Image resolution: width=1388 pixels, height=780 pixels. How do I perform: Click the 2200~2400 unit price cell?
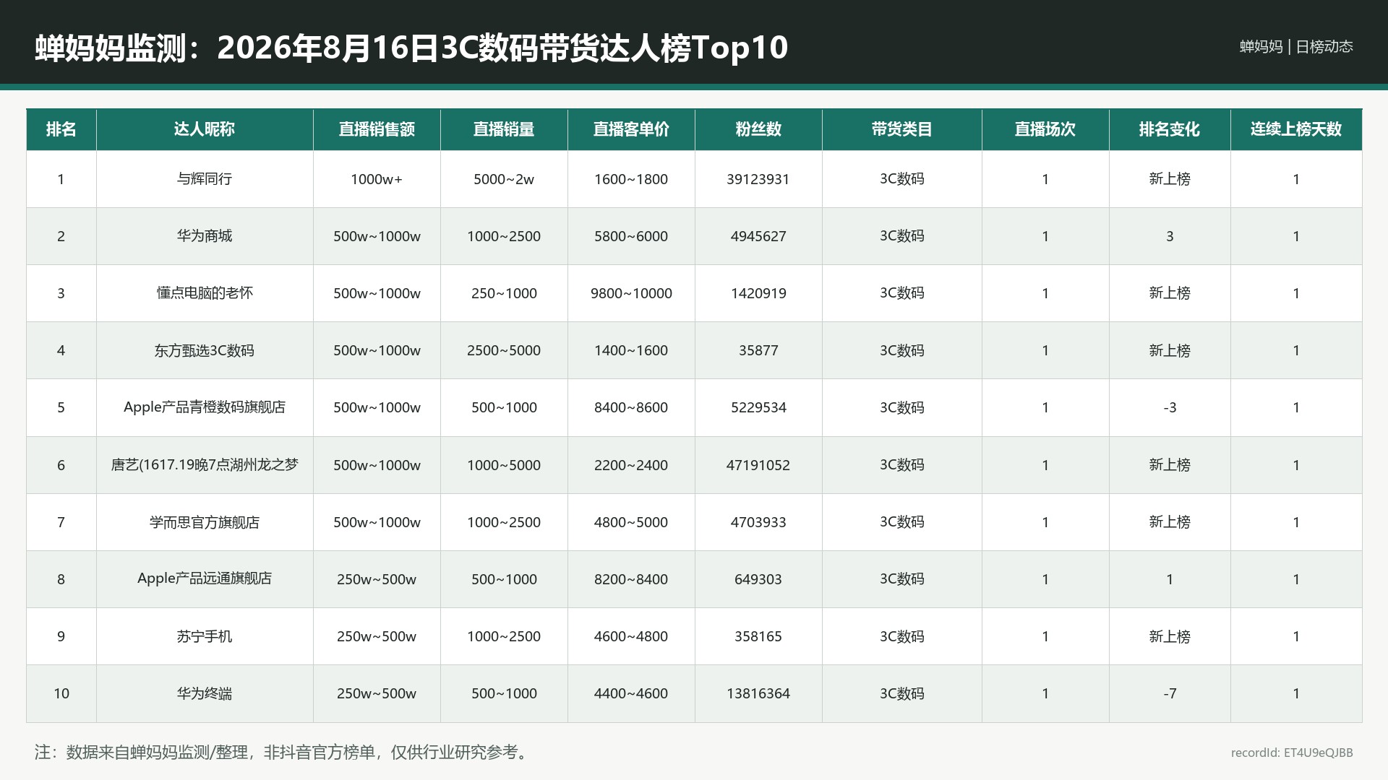coord(631,465)
